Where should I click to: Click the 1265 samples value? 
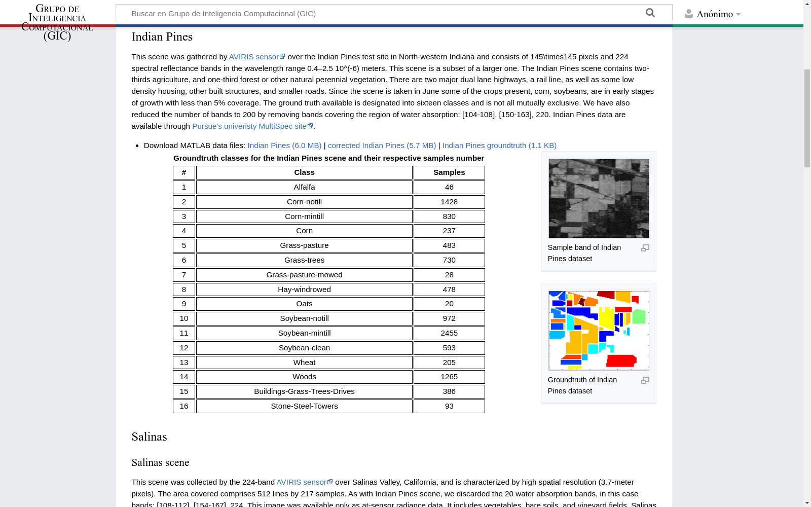(449, 377)
